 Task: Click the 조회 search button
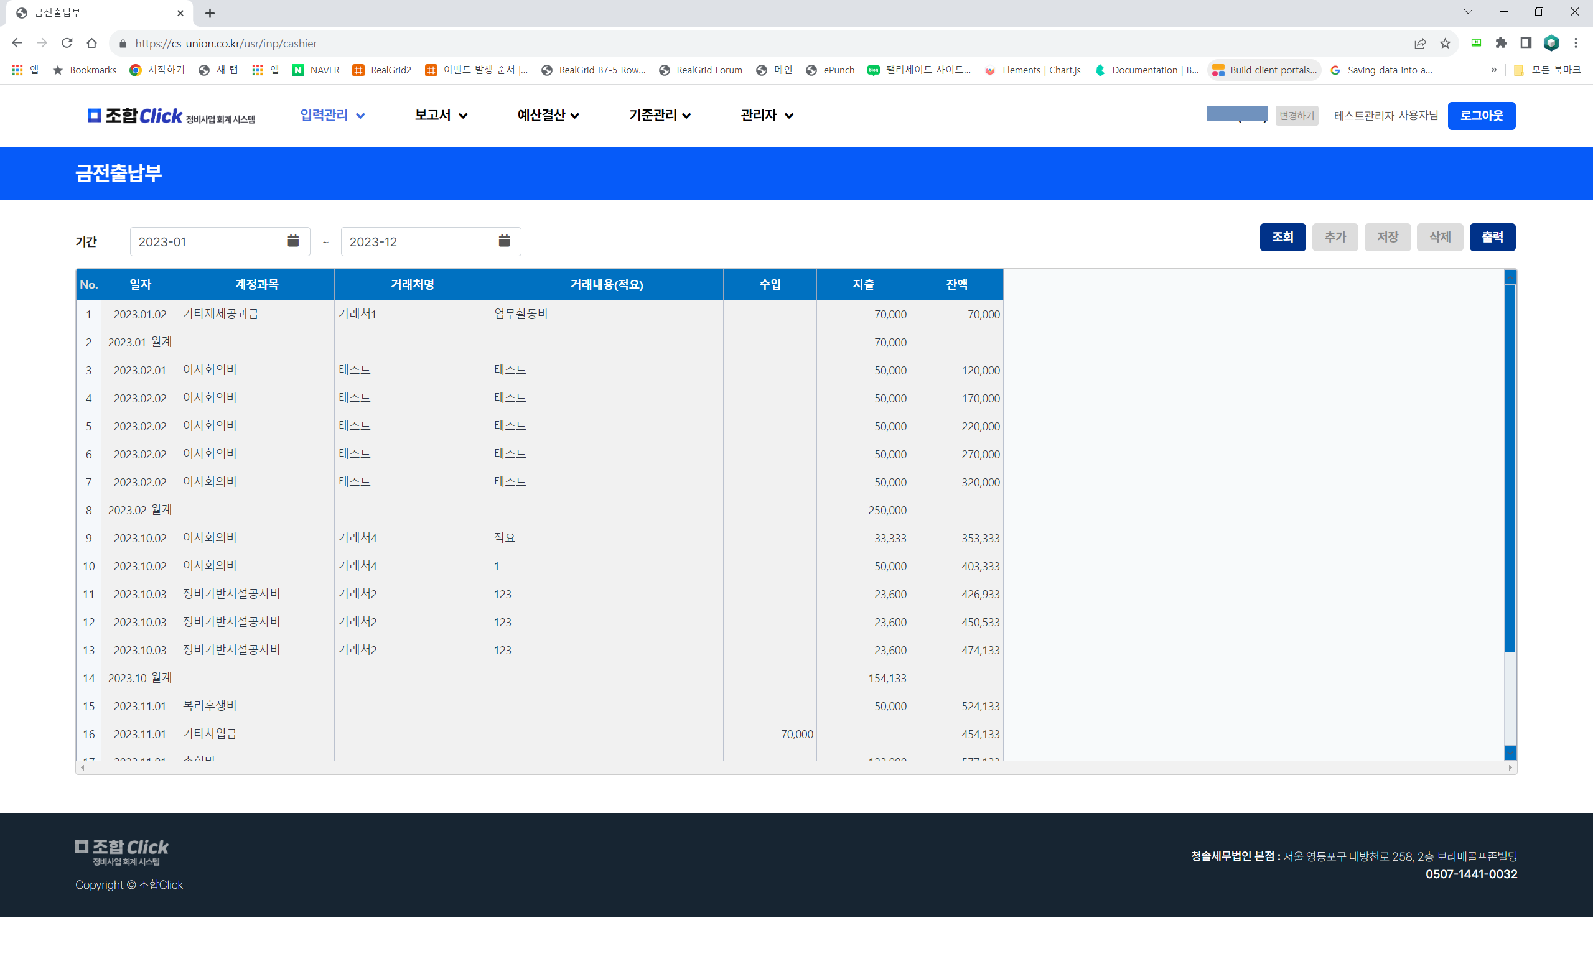pos(1282,237)
